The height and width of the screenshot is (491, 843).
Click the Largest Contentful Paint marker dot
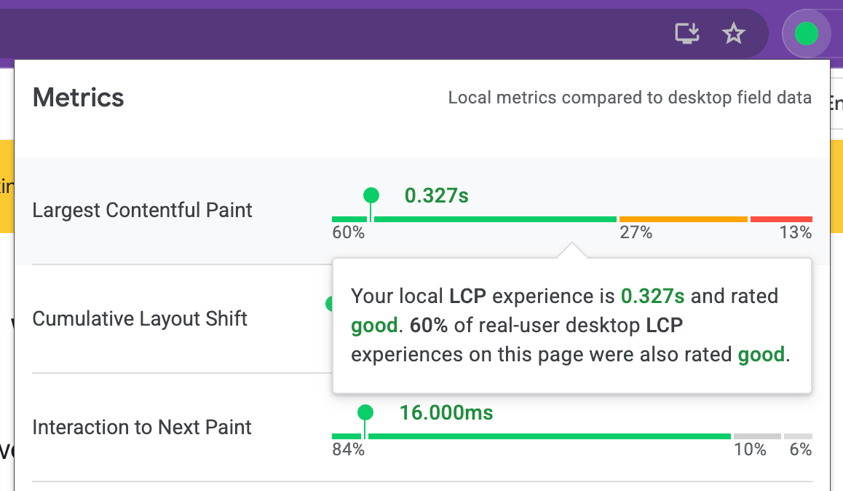pyautogui.click(x=371, y=195)
